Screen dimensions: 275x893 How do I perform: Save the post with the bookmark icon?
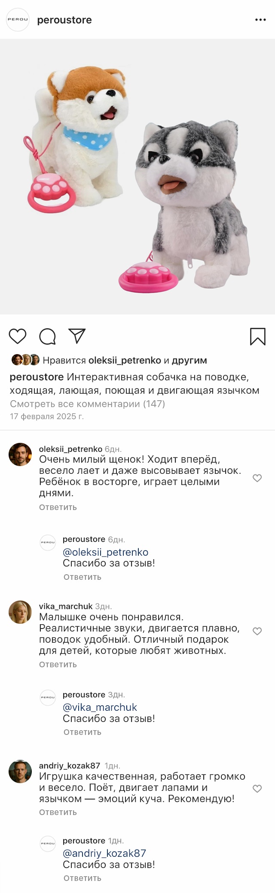(257, 336)
